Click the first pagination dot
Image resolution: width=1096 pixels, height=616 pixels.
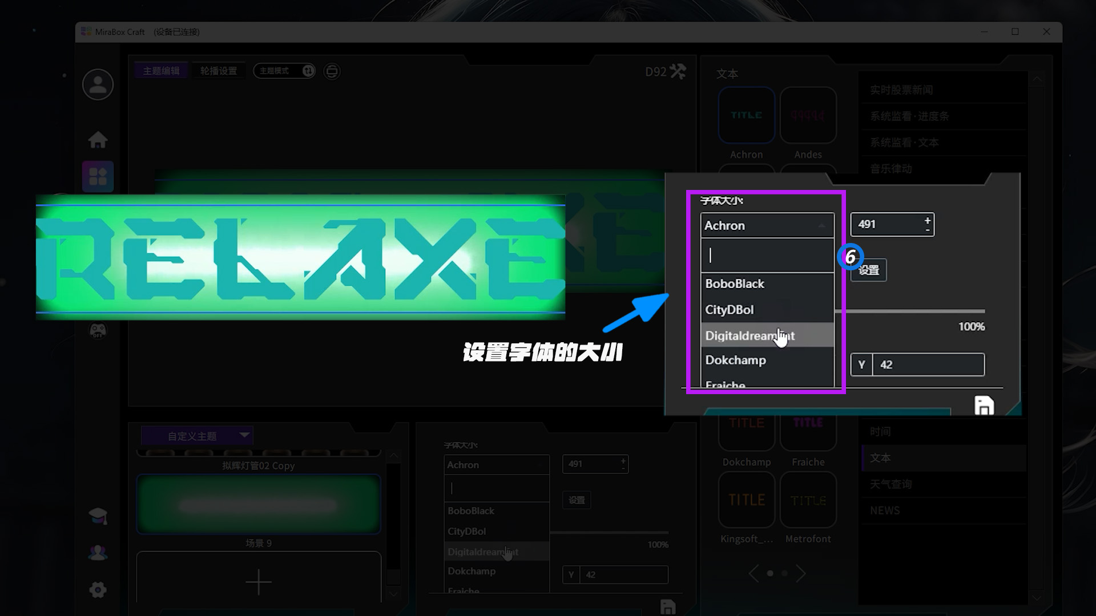tap(770, 573)
